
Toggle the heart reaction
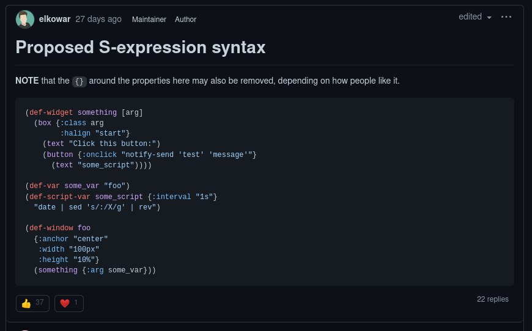pos(69,304)
